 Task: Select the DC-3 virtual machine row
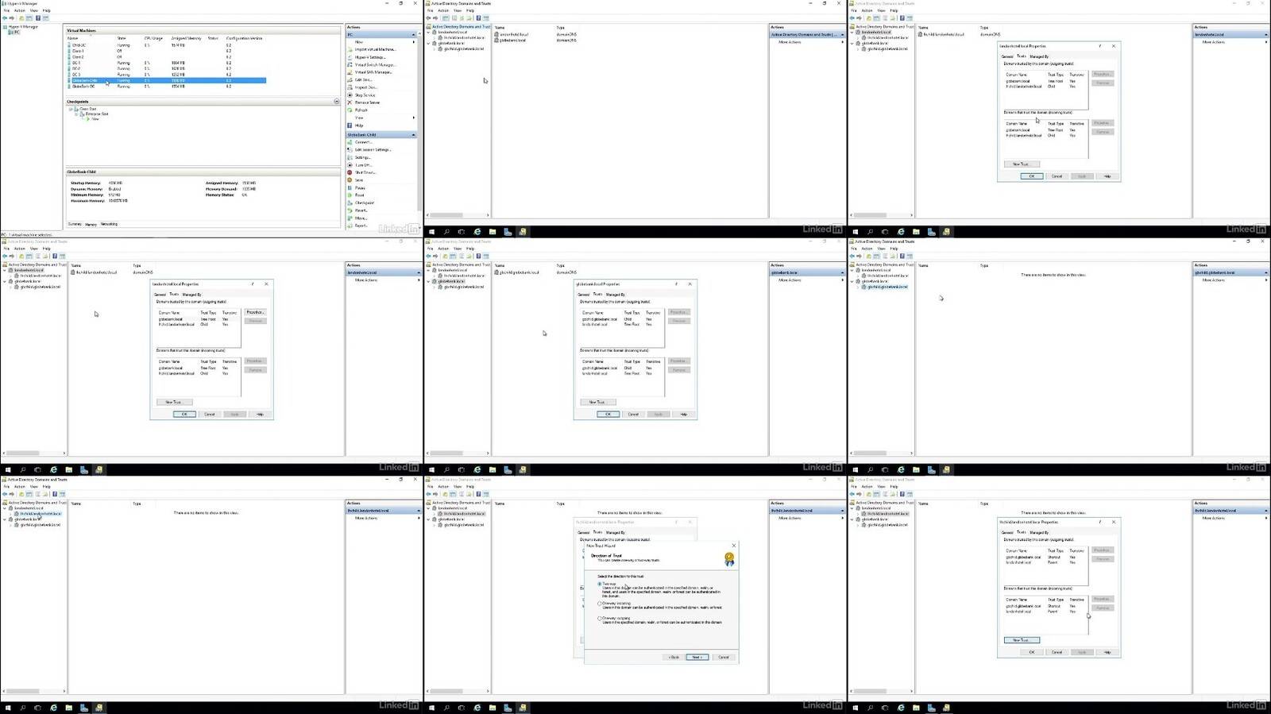point(165,75)
